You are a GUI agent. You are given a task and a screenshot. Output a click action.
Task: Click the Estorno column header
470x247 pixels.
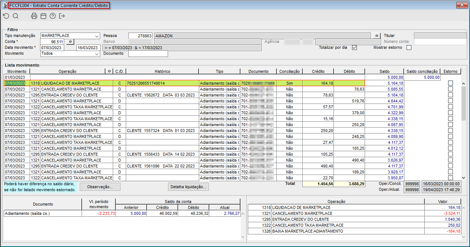450,71
